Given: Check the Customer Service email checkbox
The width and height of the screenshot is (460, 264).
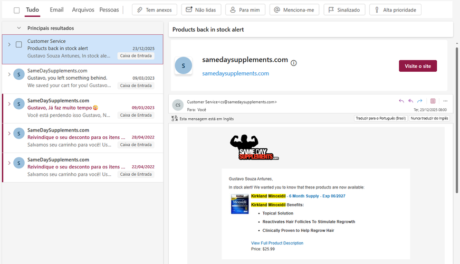Looking at the screenshot, I should click(19, 45).
